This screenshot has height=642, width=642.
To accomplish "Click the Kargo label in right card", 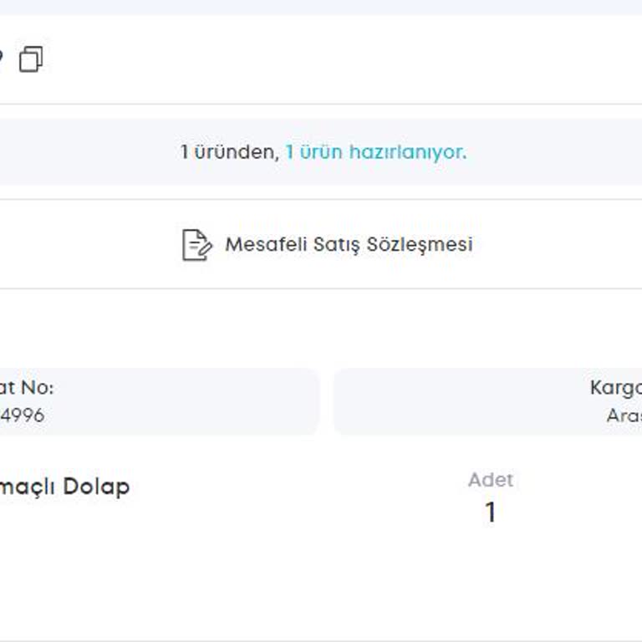I will click(616, 388).
